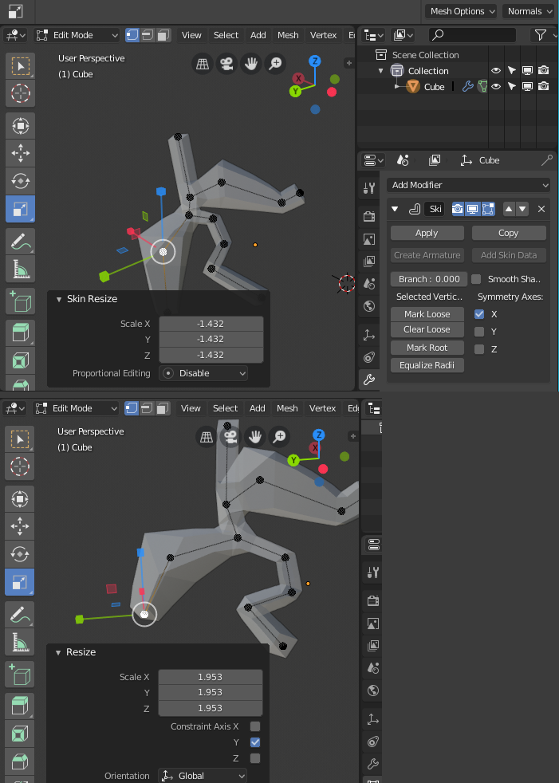The width and height of the screenshot is (559, 783).
Task: Click the Mark Loose button
Action: [x=427, y=314]
